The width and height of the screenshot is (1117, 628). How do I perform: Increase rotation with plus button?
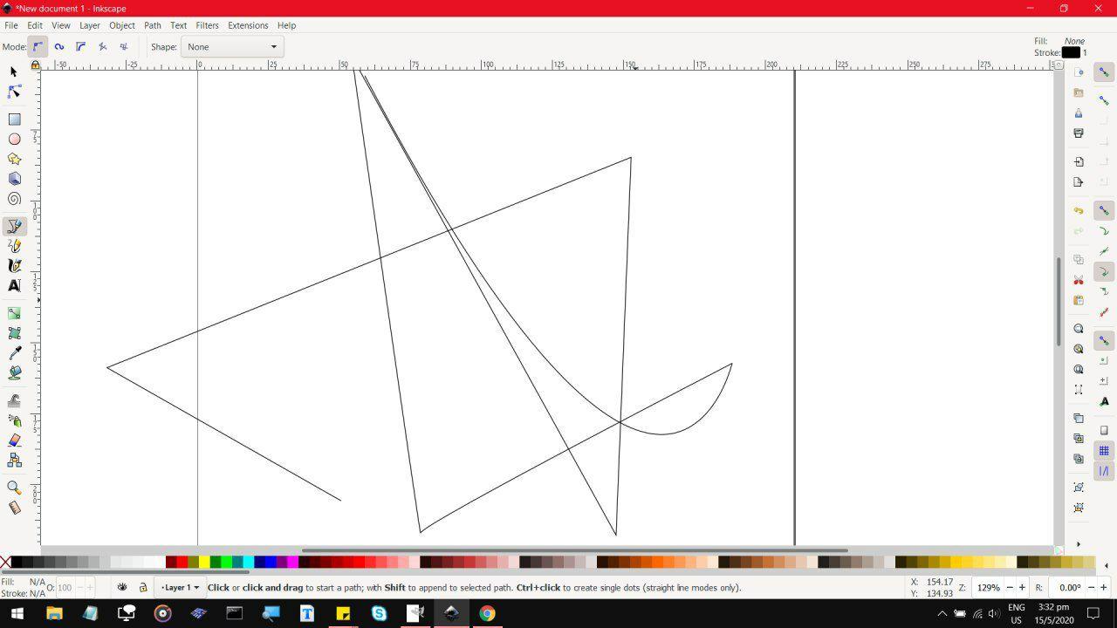(1104, 588)
